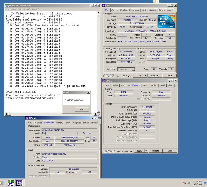207x187 pixels.
Task: Select SPD tab in Memory CPU-Z window
Action: (x=145, y=85)
